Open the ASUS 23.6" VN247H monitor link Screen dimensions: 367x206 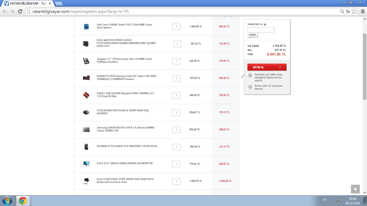pyautogui.click(x=125, y=163)
